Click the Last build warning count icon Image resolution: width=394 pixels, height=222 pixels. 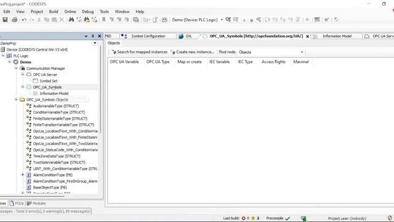tap(253, 218)
